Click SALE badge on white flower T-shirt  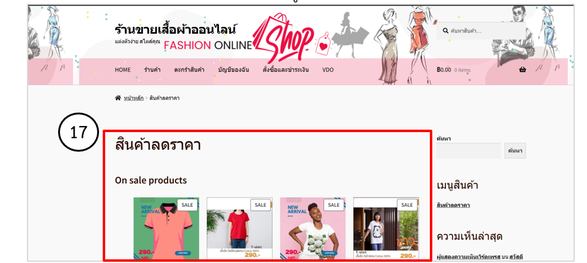334,205
